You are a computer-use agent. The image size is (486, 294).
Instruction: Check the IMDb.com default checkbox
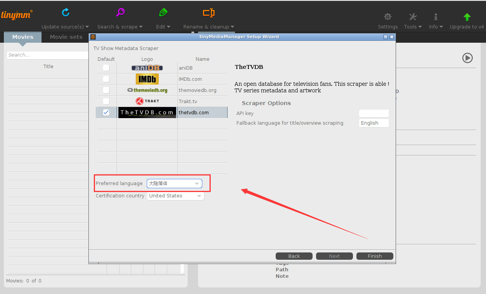click(x=106, y=79)
